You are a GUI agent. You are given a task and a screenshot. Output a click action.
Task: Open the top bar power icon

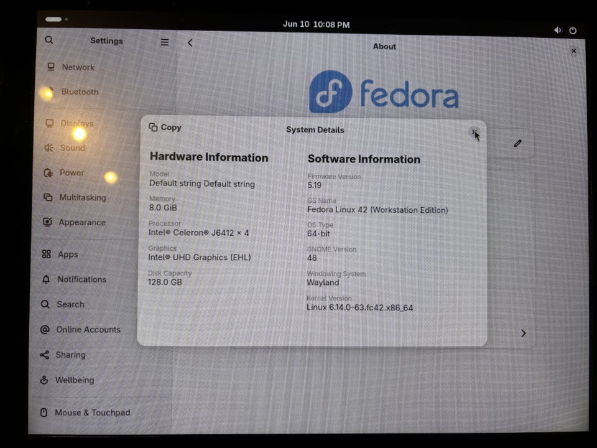click(573, 30)
